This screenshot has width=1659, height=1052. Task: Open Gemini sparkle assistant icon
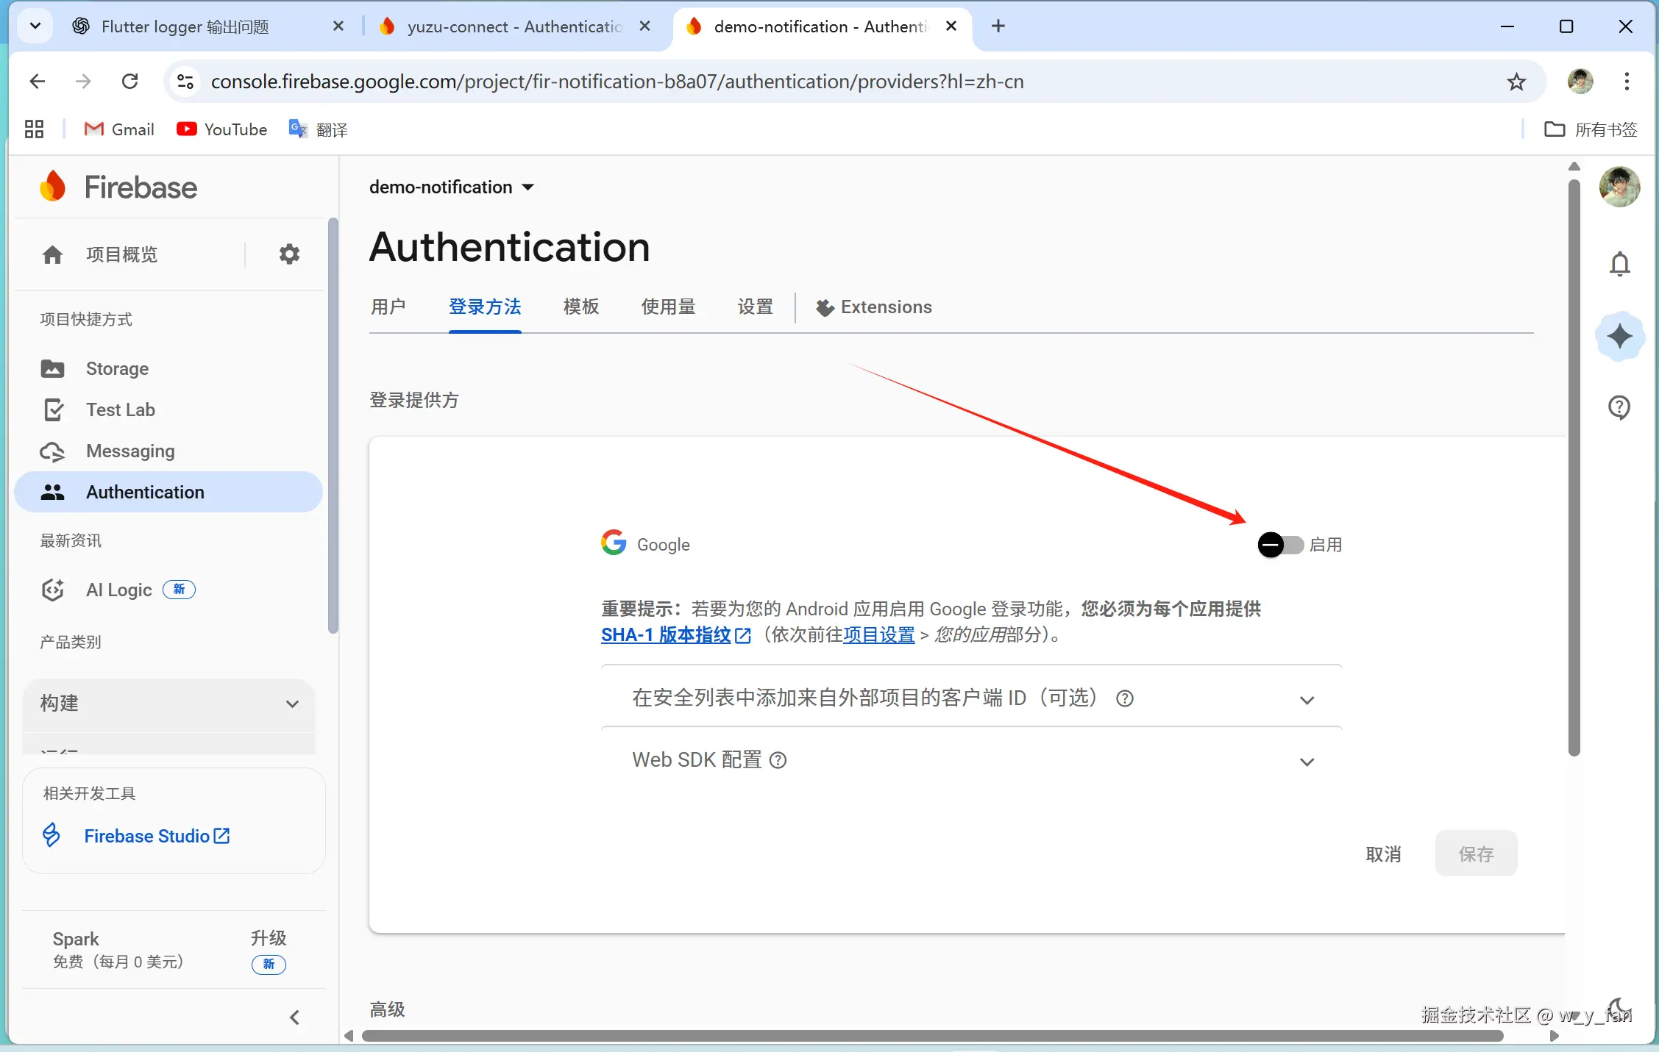[x=1619, y=337]
